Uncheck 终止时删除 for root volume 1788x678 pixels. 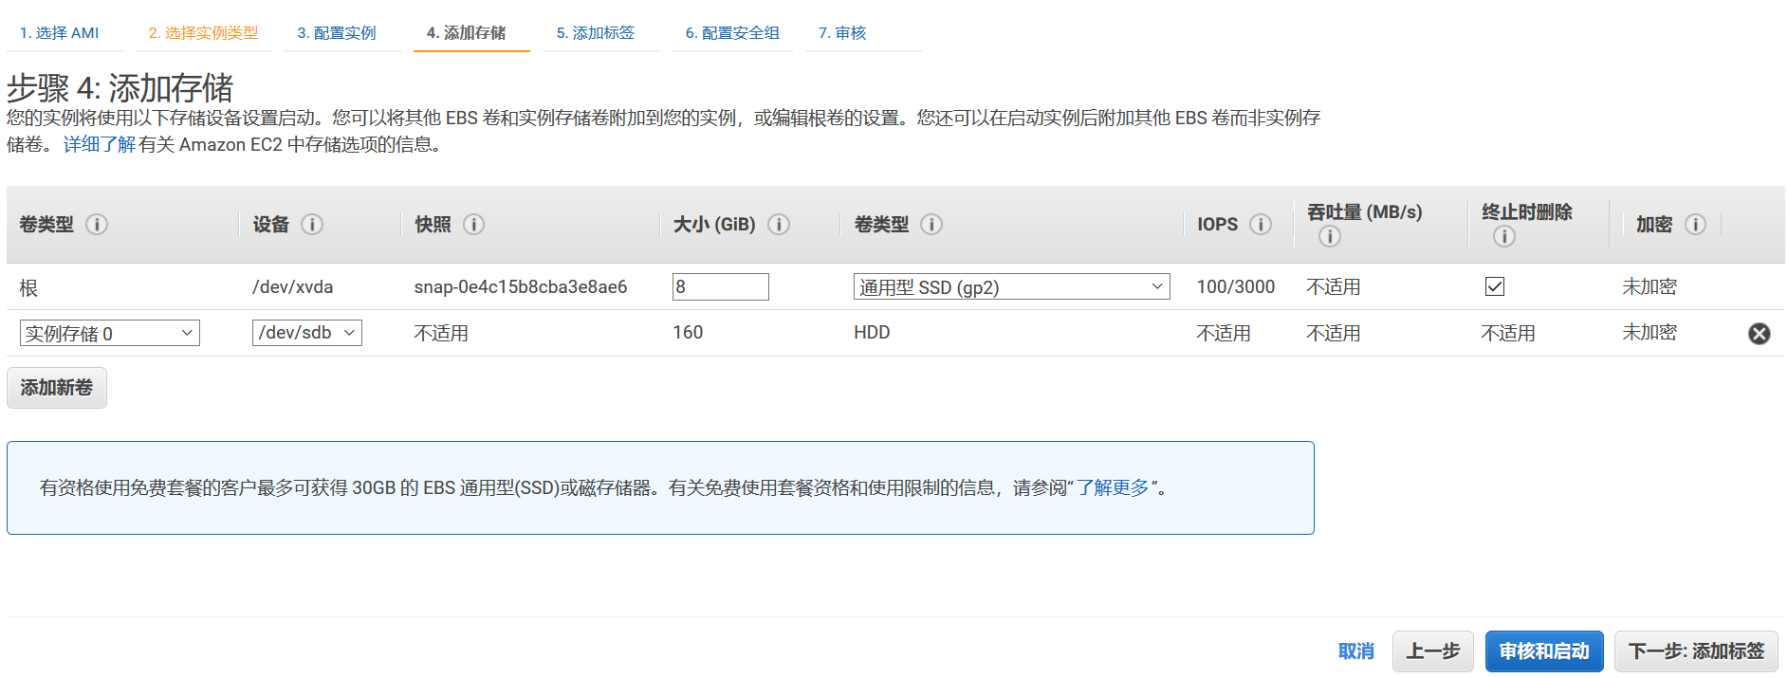click(1495, 286)
